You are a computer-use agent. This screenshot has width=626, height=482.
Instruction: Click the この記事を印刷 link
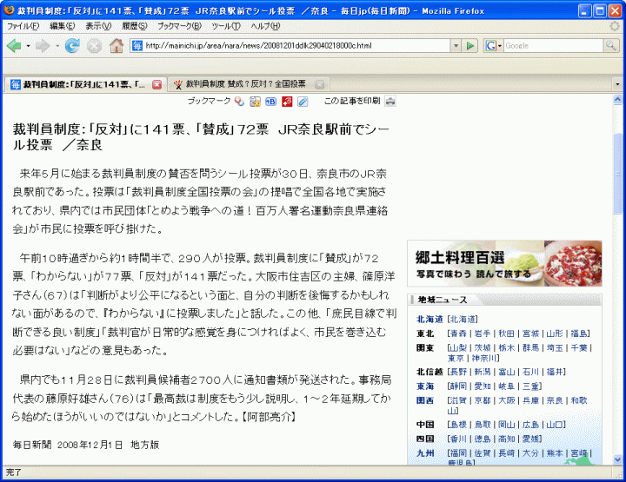351,102
